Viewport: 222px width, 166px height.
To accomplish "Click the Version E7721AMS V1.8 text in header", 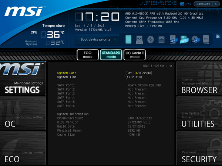I will 93,30.
